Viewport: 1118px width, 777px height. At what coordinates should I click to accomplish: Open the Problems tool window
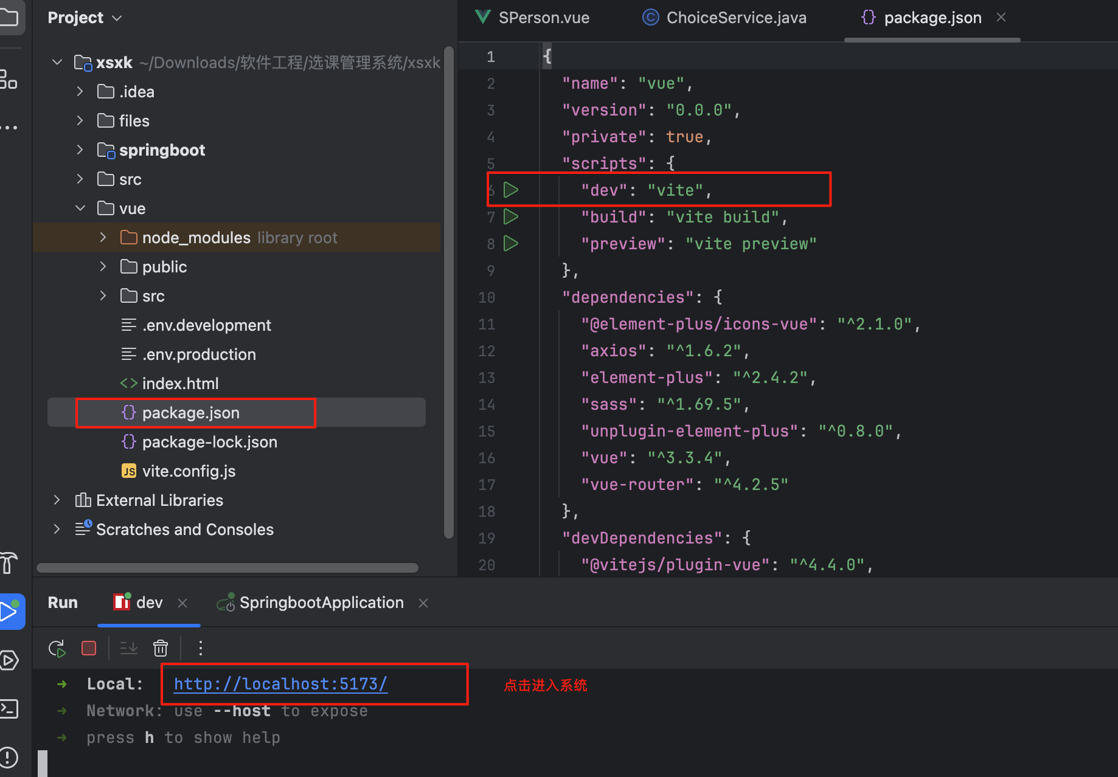pyautogui.click(x=10, y=757)
